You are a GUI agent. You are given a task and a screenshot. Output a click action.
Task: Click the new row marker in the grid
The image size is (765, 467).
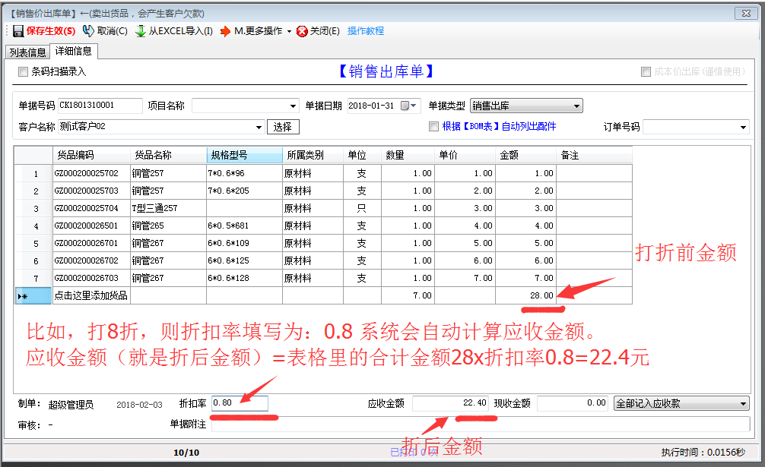click(24, 295)
